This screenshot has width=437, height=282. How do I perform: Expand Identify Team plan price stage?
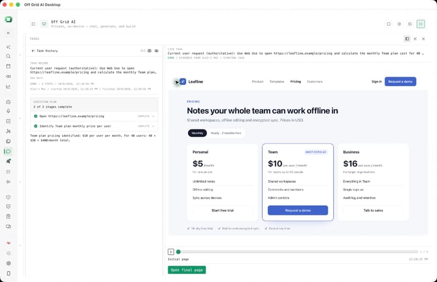pos(94,126)
